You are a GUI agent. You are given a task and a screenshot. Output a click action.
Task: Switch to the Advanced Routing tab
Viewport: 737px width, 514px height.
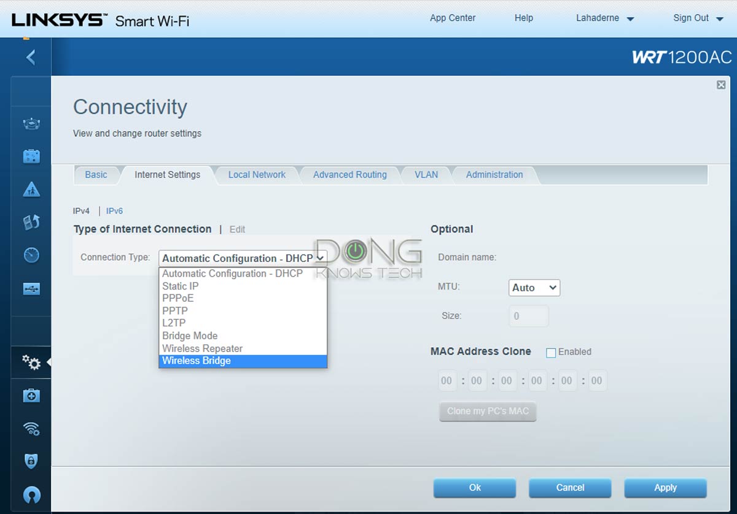349,175
